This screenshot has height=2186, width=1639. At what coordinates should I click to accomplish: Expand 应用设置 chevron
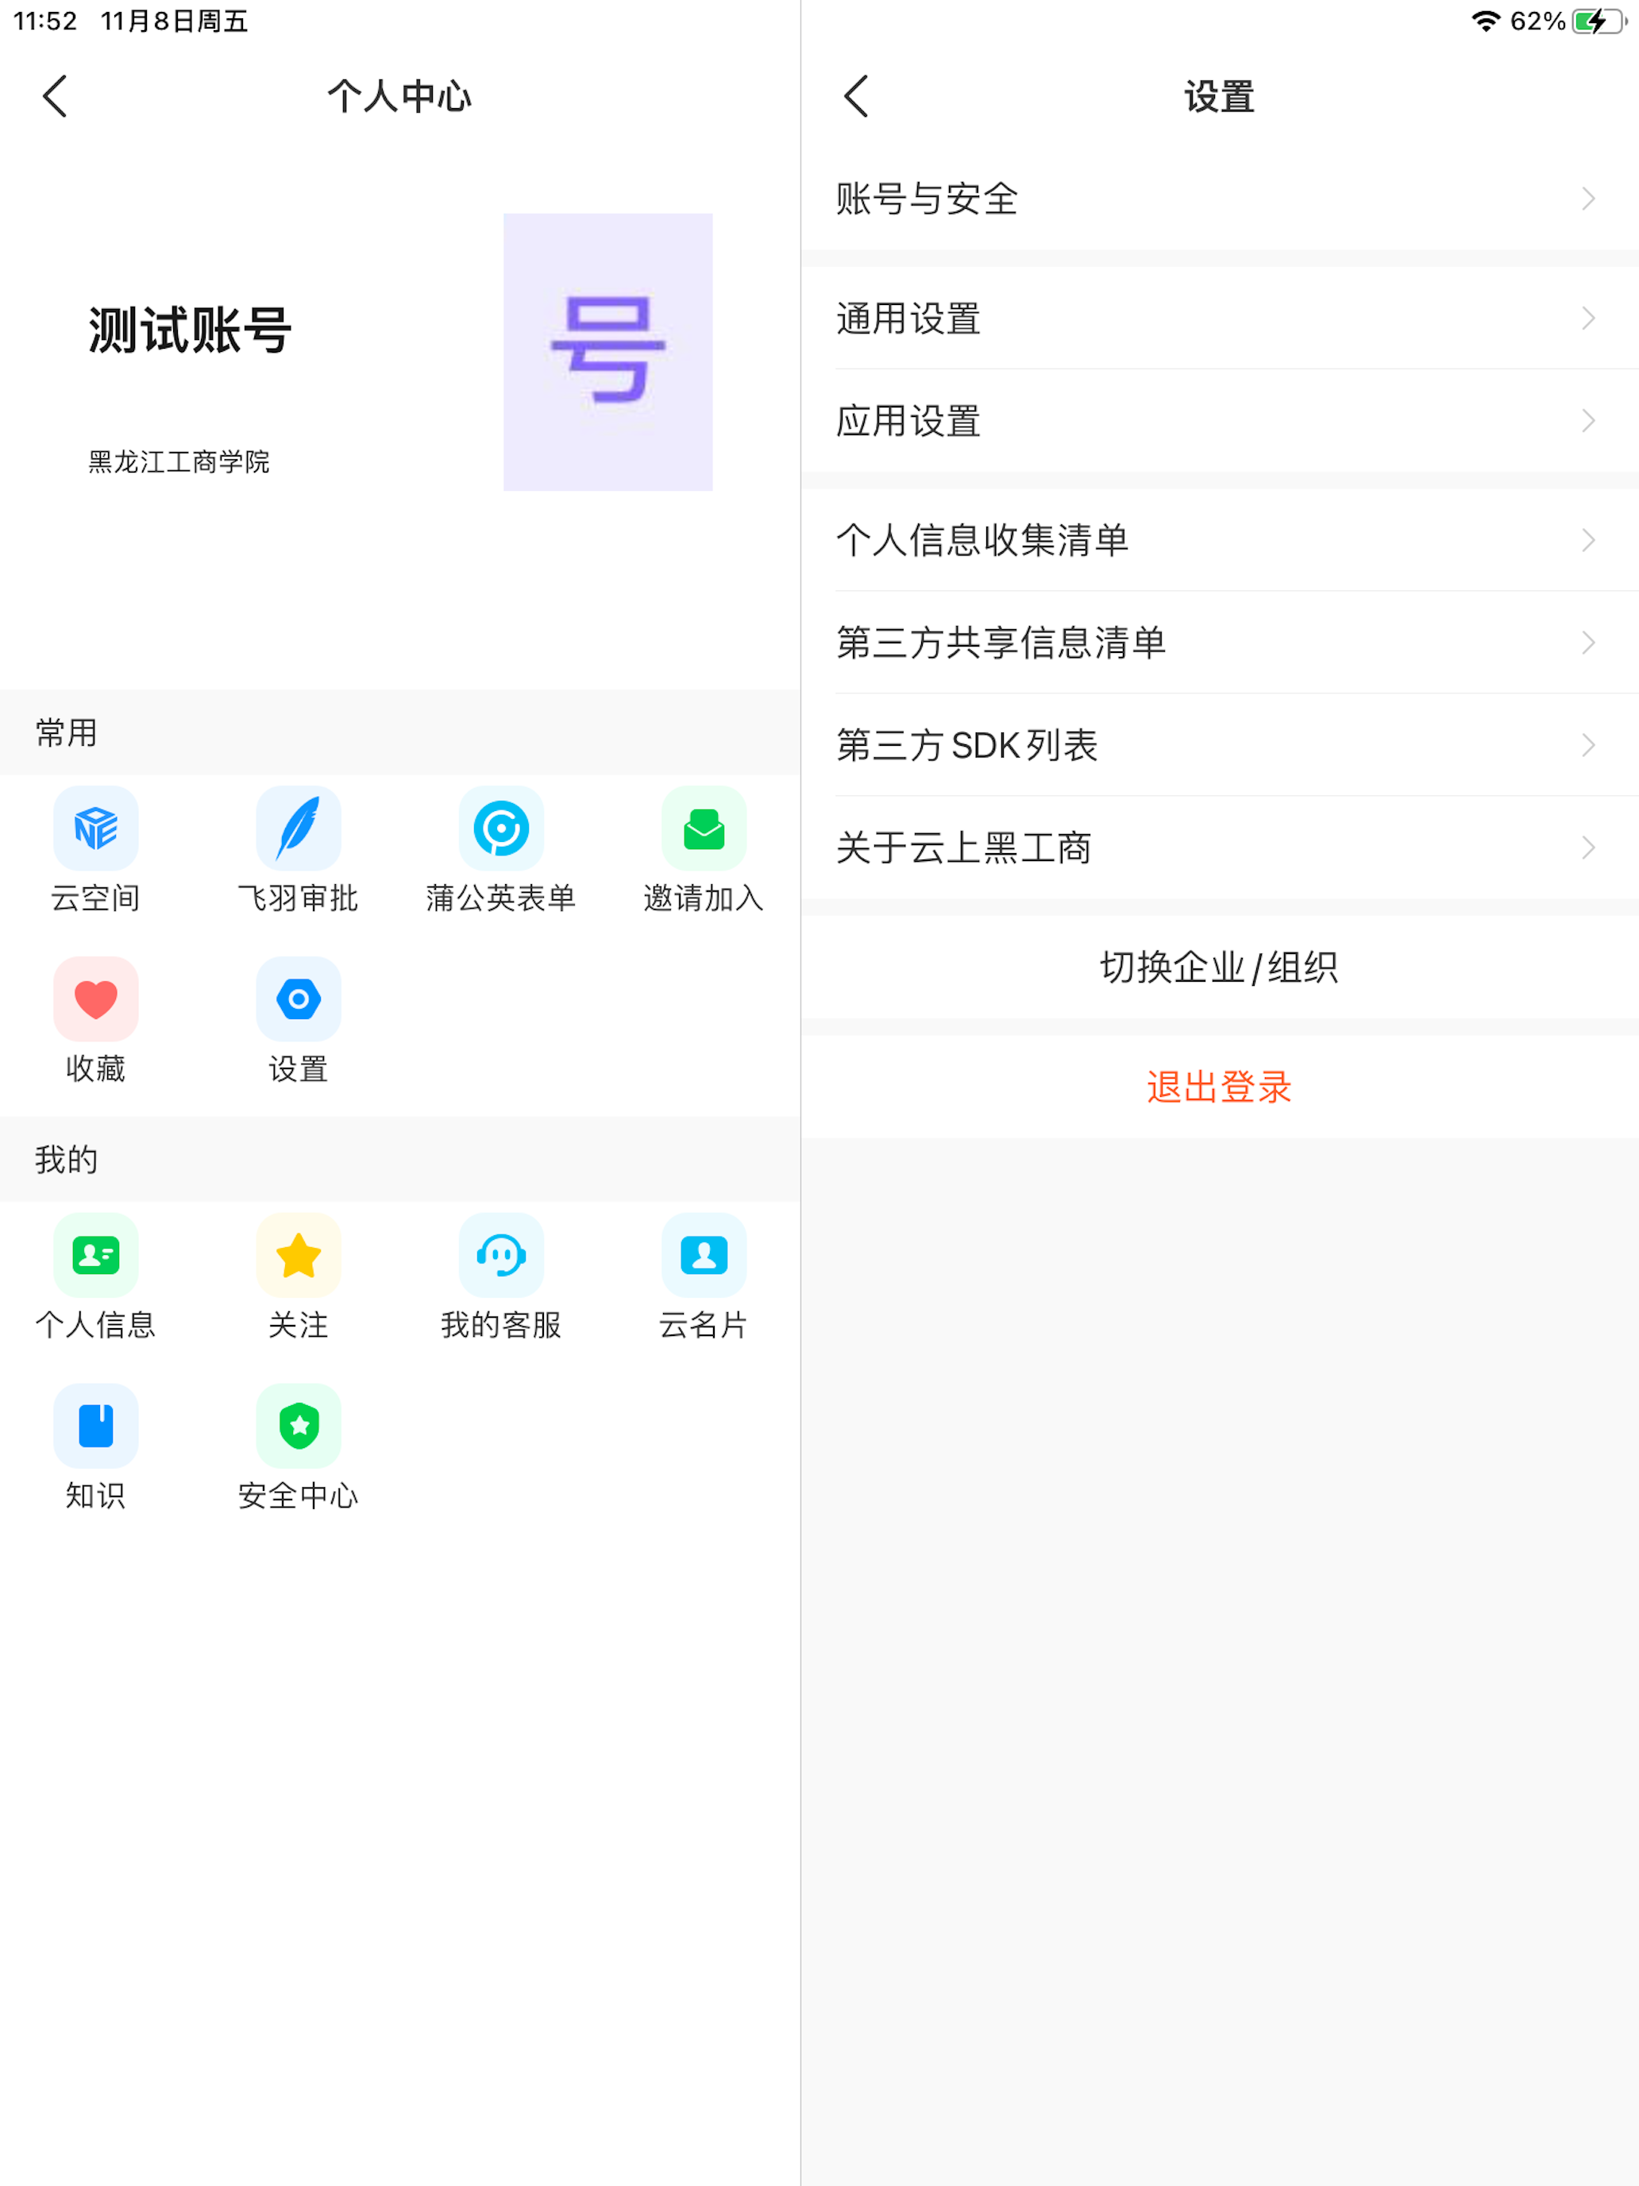tap(1587, 421)
